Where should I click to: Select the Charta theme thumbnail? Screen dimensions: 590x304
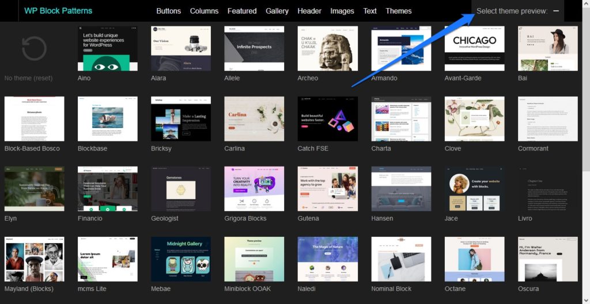(401, 118)
